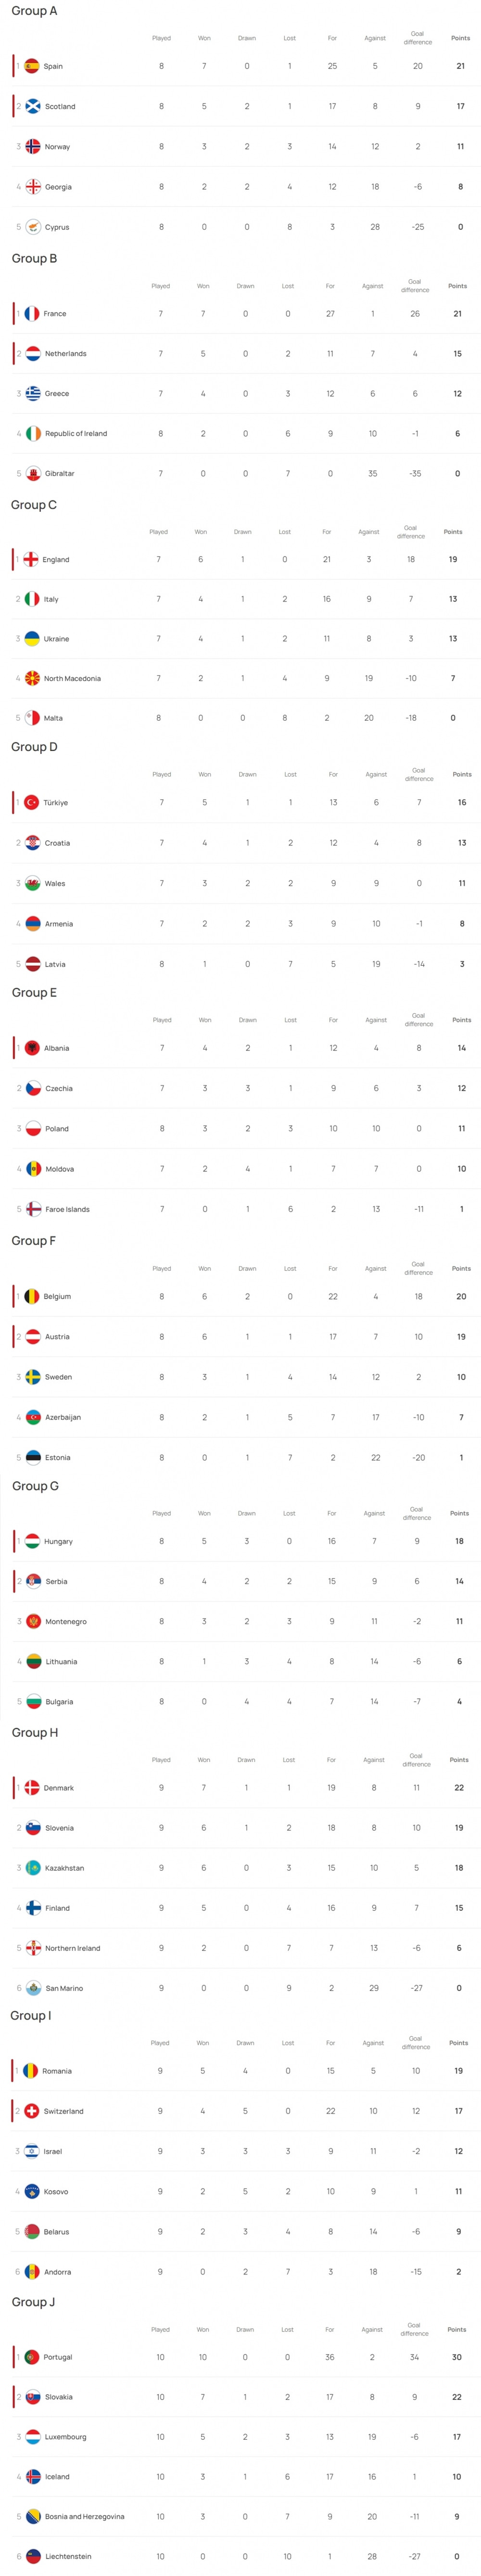Click the France flag icon in Group B
The height and width of the screenshot is (2576, 481).
click(32, 313)
